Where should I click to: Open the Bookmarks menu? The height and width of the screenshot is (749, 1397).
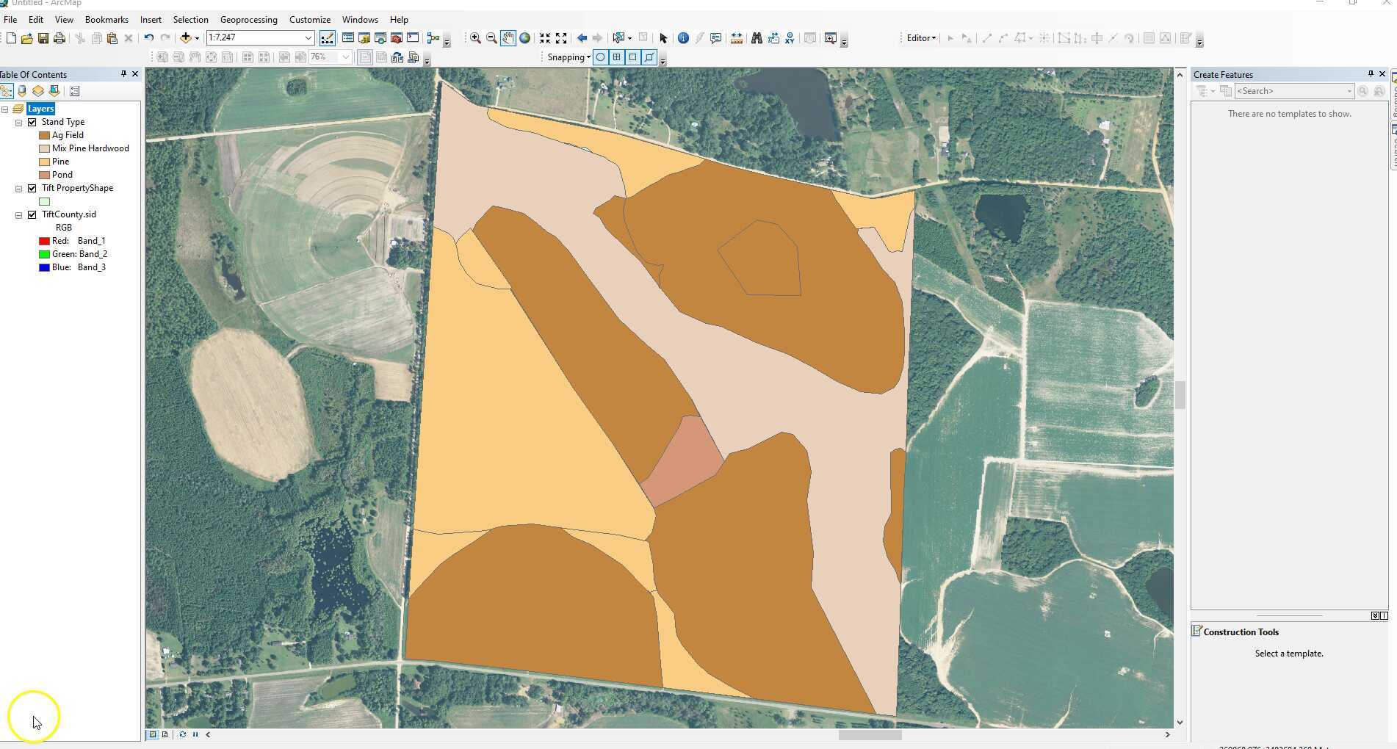[107, 20]
